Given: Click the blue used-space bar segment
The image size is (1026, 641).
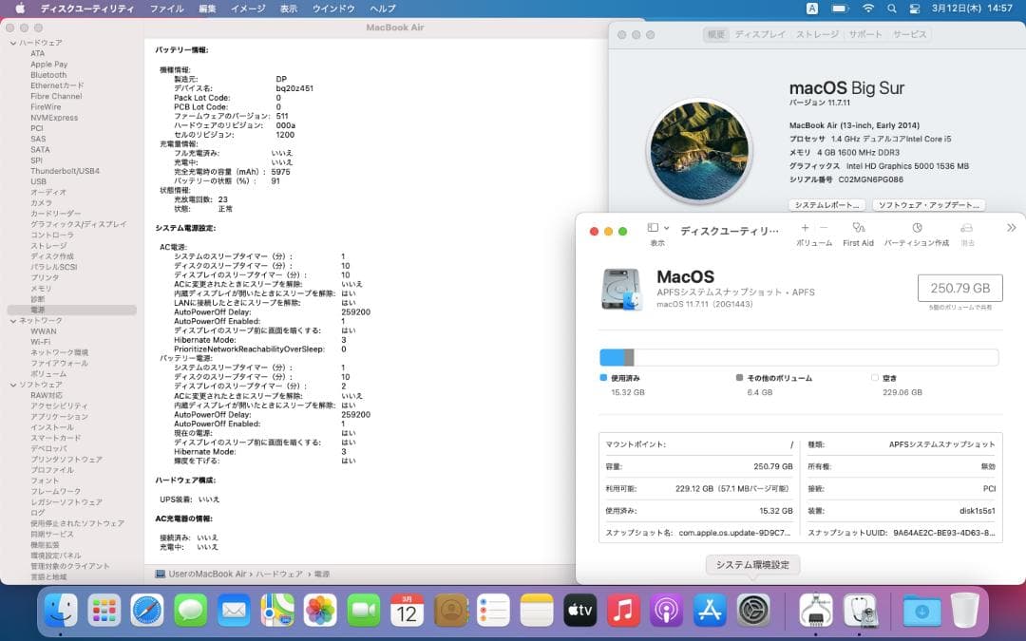Looking at the screenshot, I should tap(612, 357).
